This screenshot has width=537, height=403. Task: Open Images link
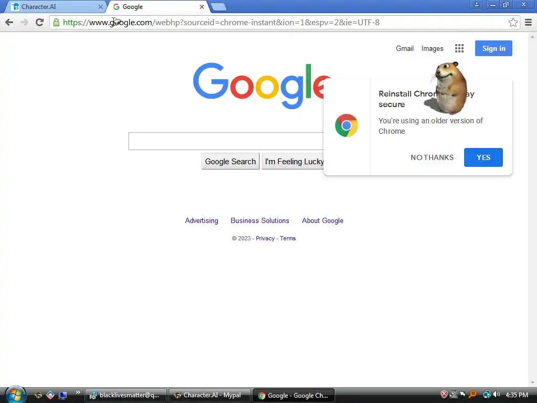pyautogui.click(x=432, y=48)
